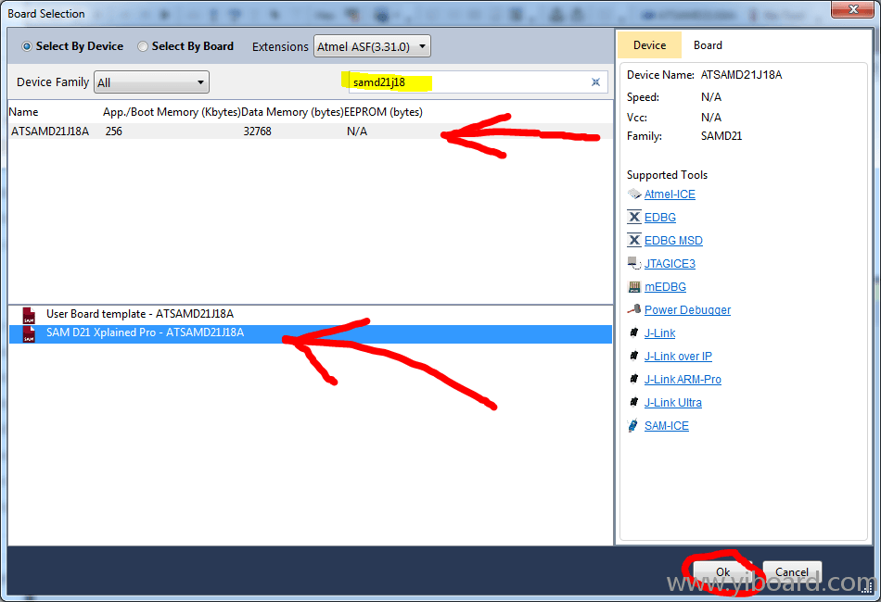Screen dimensions: 881x602
Task: Open the JTAGICE3 link
Action: tap(670, 263)
